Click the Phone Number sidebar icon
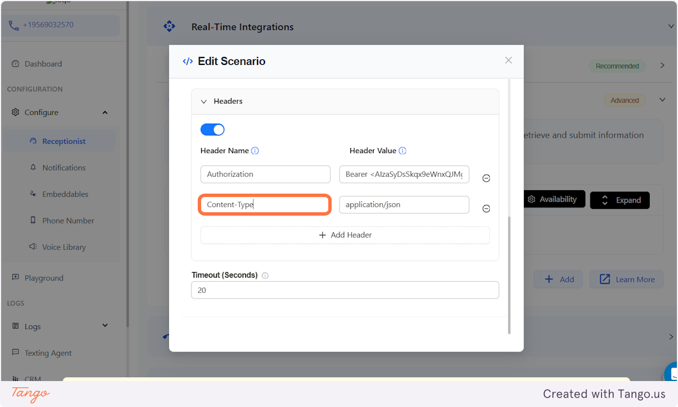 click(x=33, y=220)
